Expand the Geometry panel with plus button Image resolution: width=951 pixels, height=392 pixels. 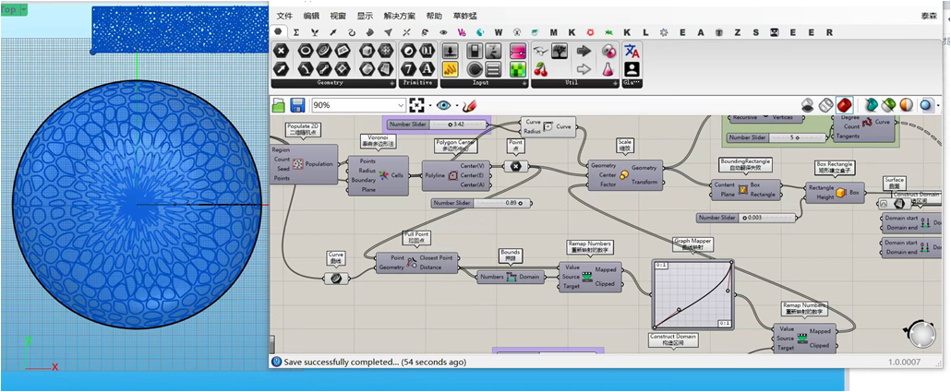[x=391, y=83]
